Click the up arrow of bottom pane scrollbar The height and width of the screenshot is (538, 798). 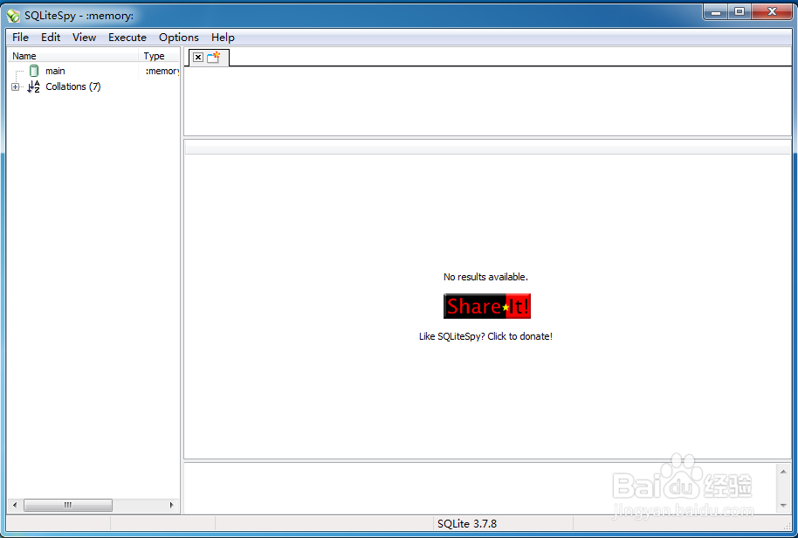[x=783, y=472]
